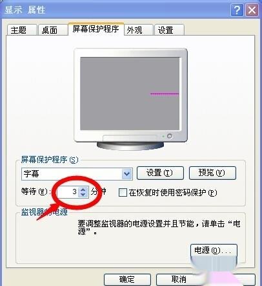Open the 字幕 screensaver dropdown arrow
This screenshot has width=262, height=286.
coord(127,173)
